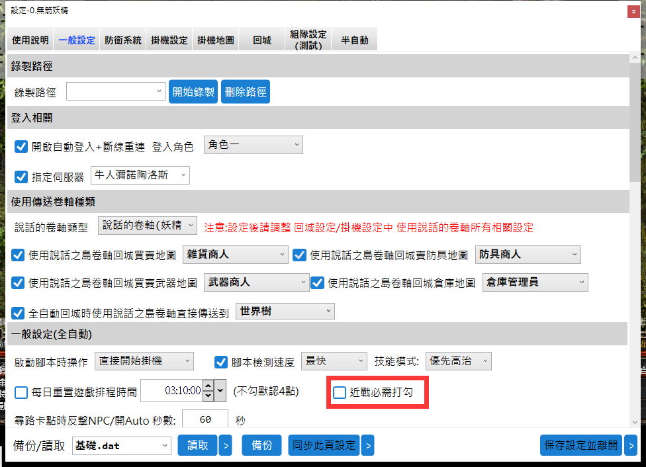This screenshot has height=467, width=646.
Task: Click the 讀取 button
Action: [x=197, y=445]
